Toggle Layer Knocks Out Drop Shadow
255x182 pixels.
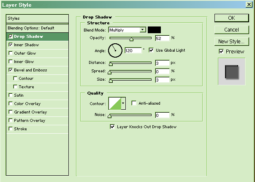click(112, 127)
